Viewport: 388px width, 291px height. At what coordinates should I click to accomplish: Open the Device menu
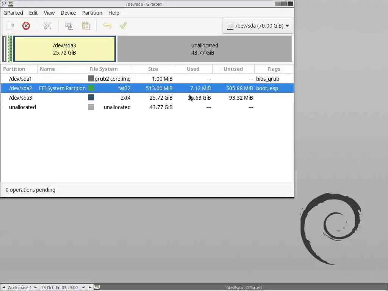68,13
